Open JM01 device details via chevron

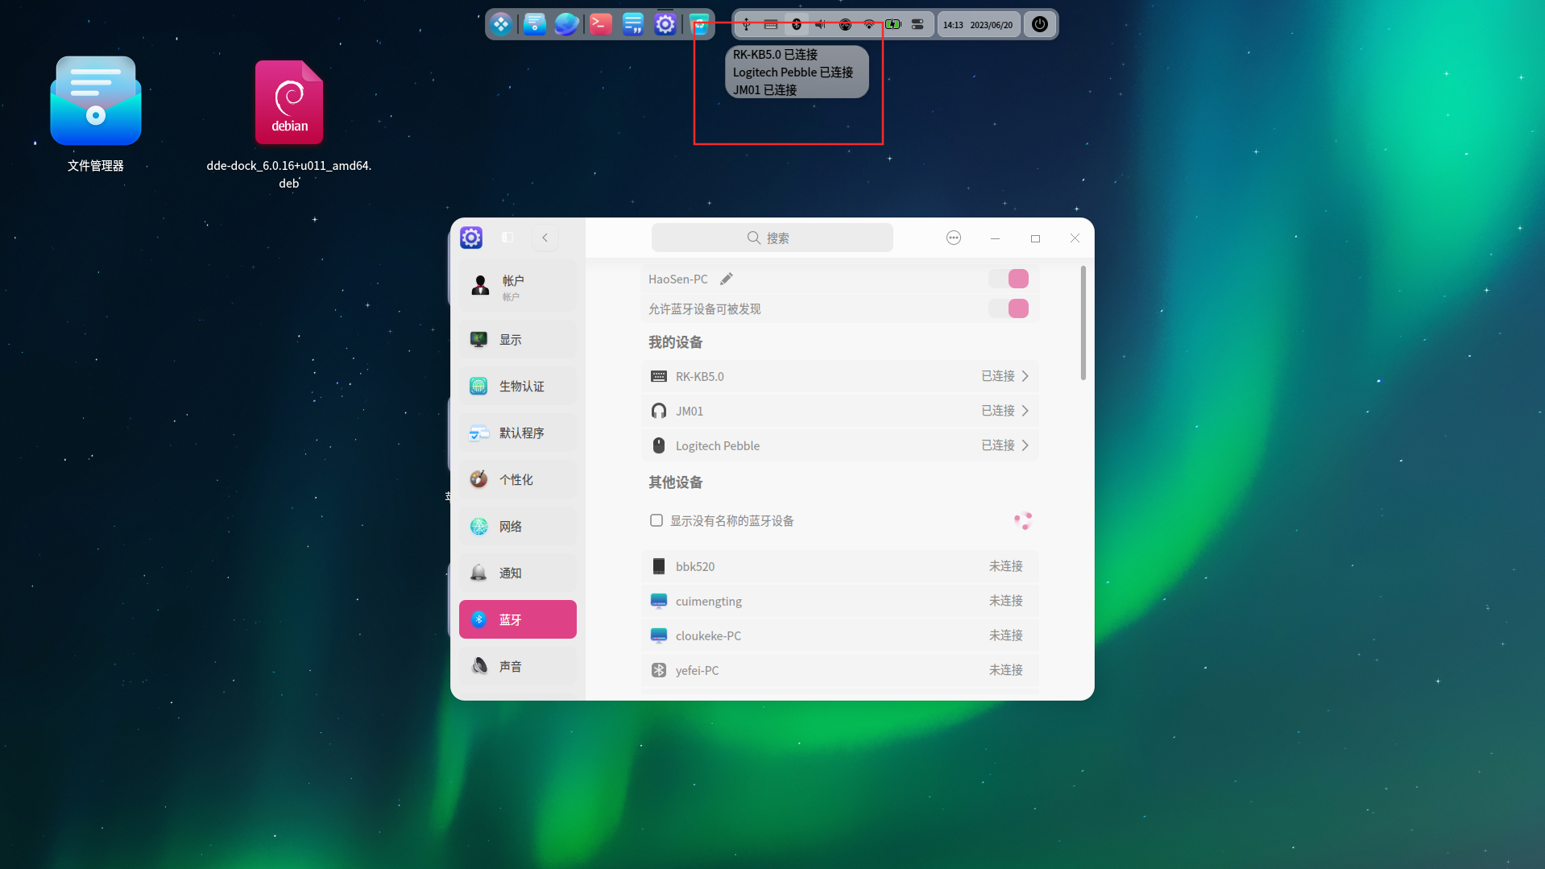point(1024,411)
